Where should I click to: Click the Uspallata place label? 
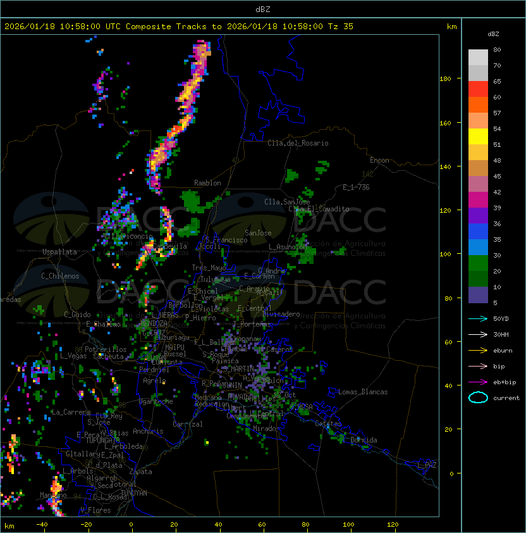[59, 252]
